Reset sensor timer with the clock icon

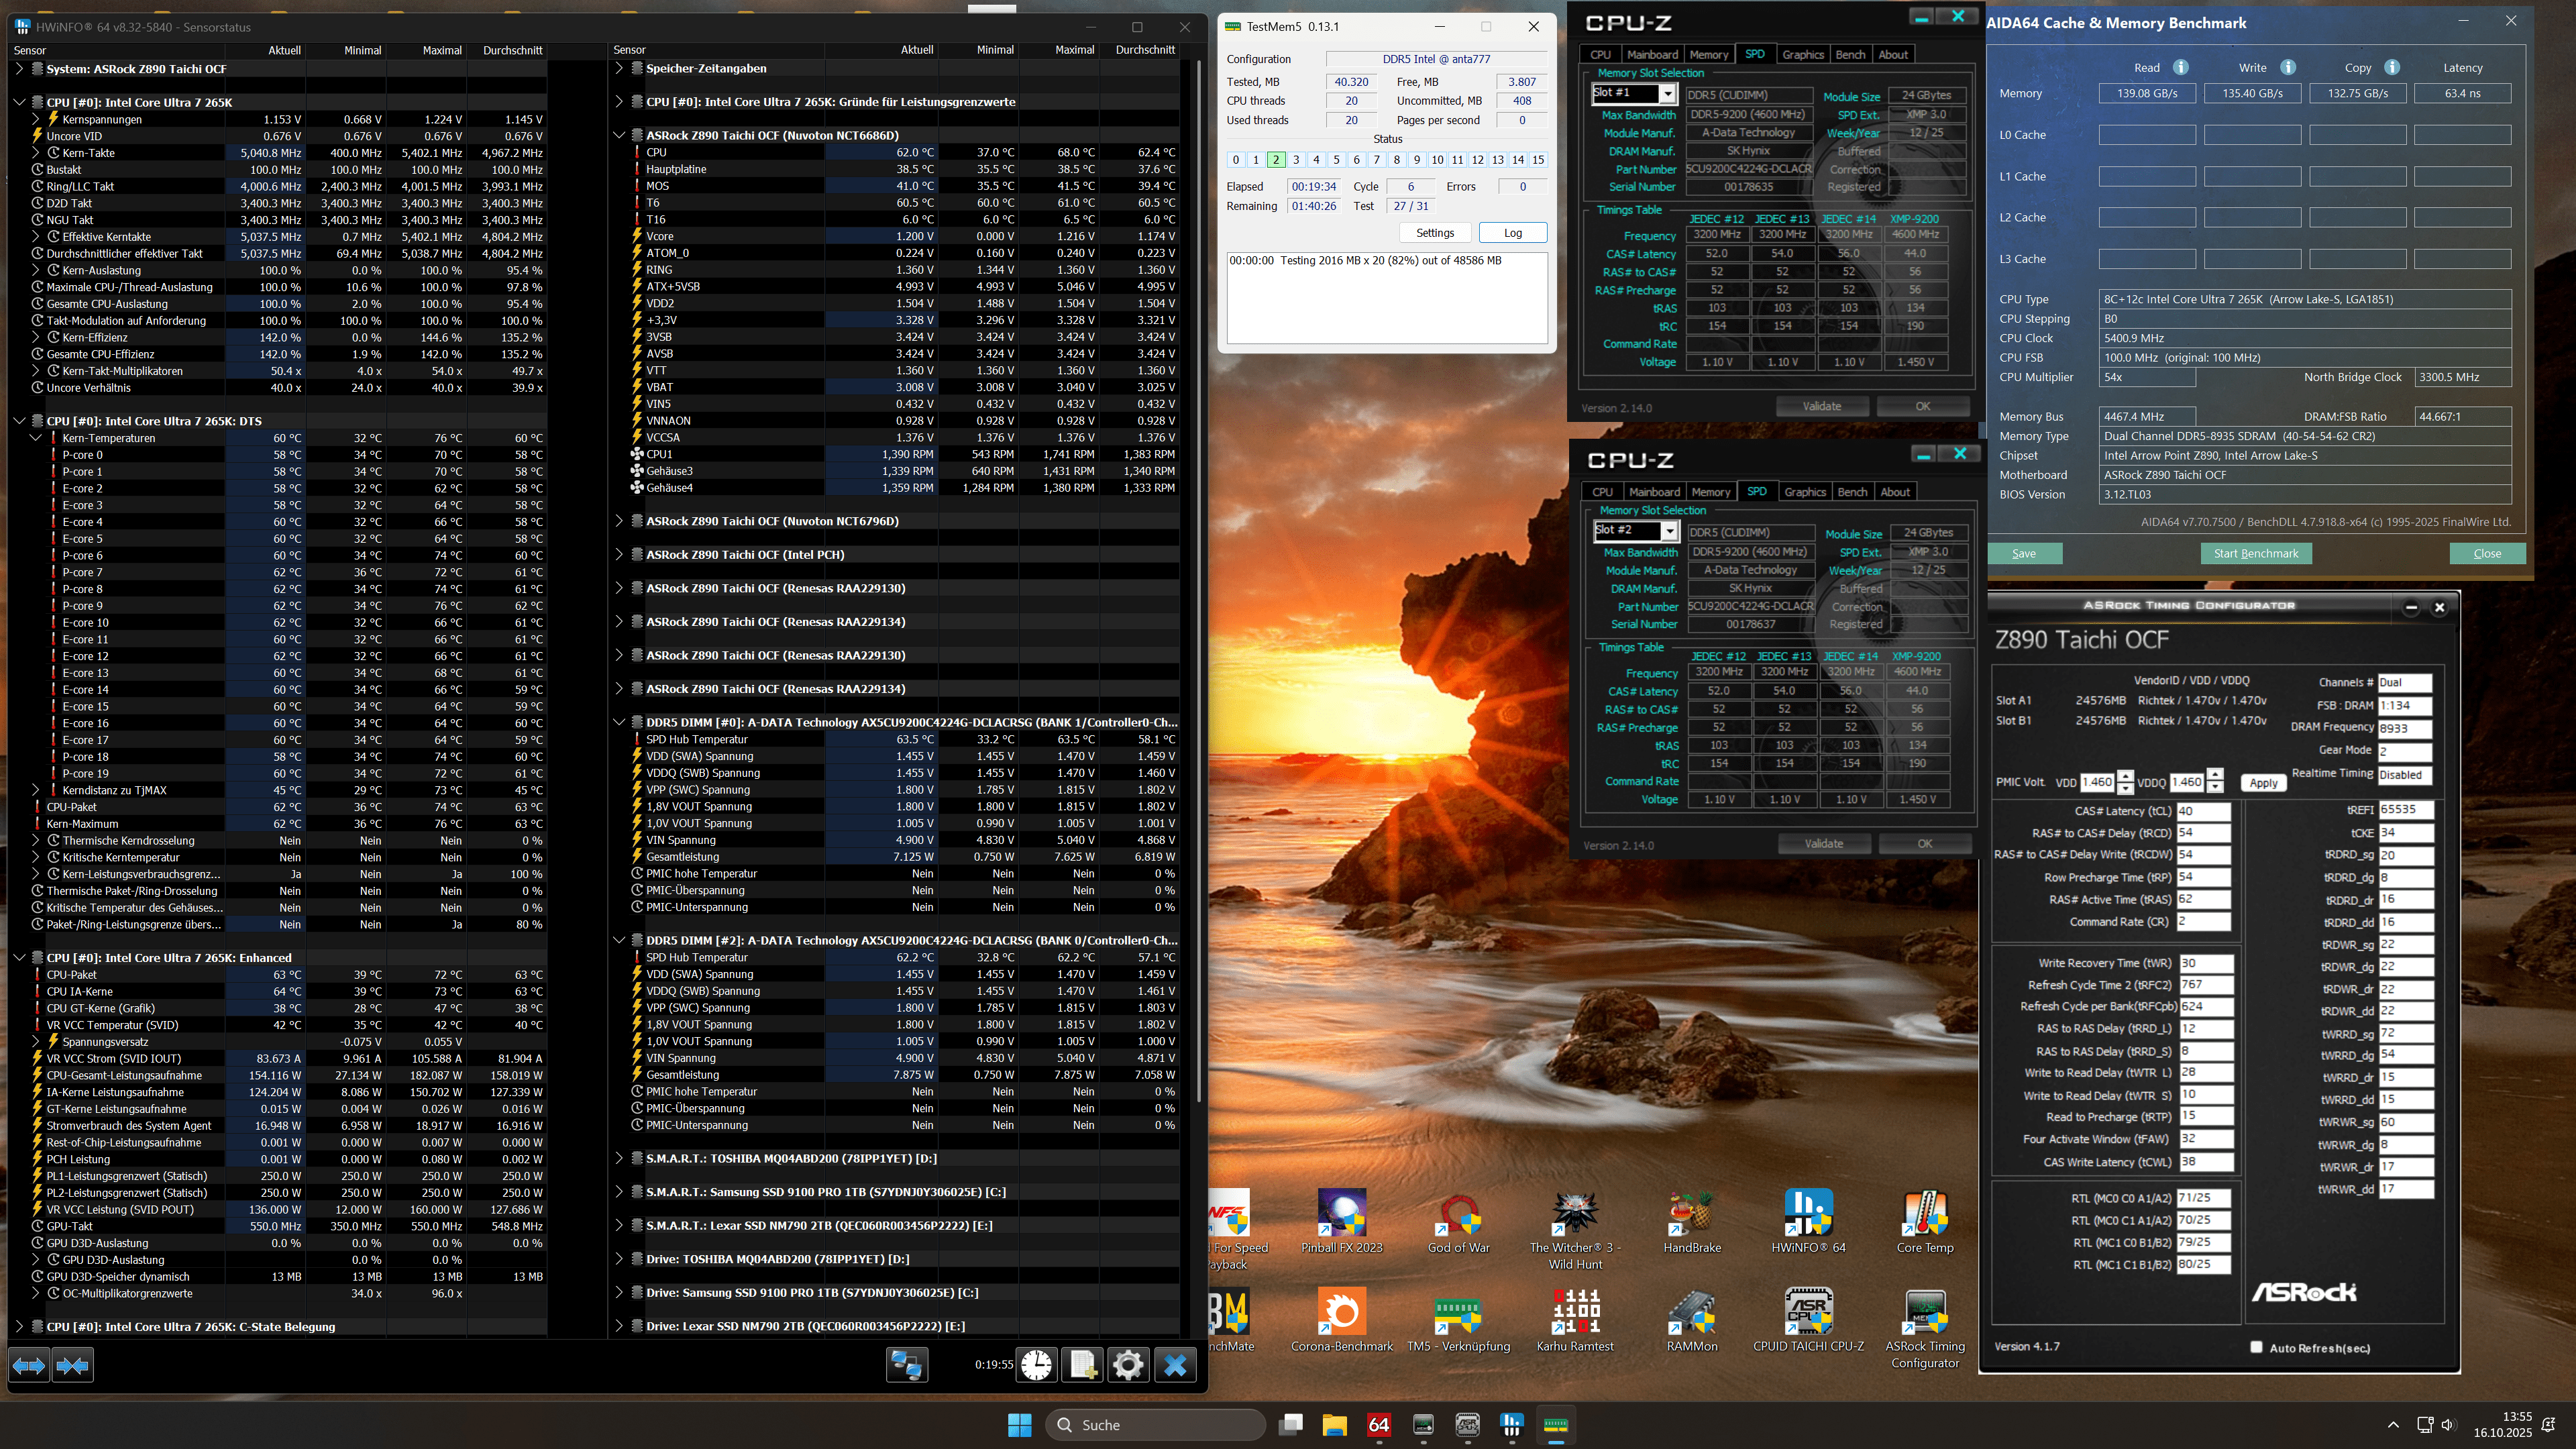coord(1036,1365)
